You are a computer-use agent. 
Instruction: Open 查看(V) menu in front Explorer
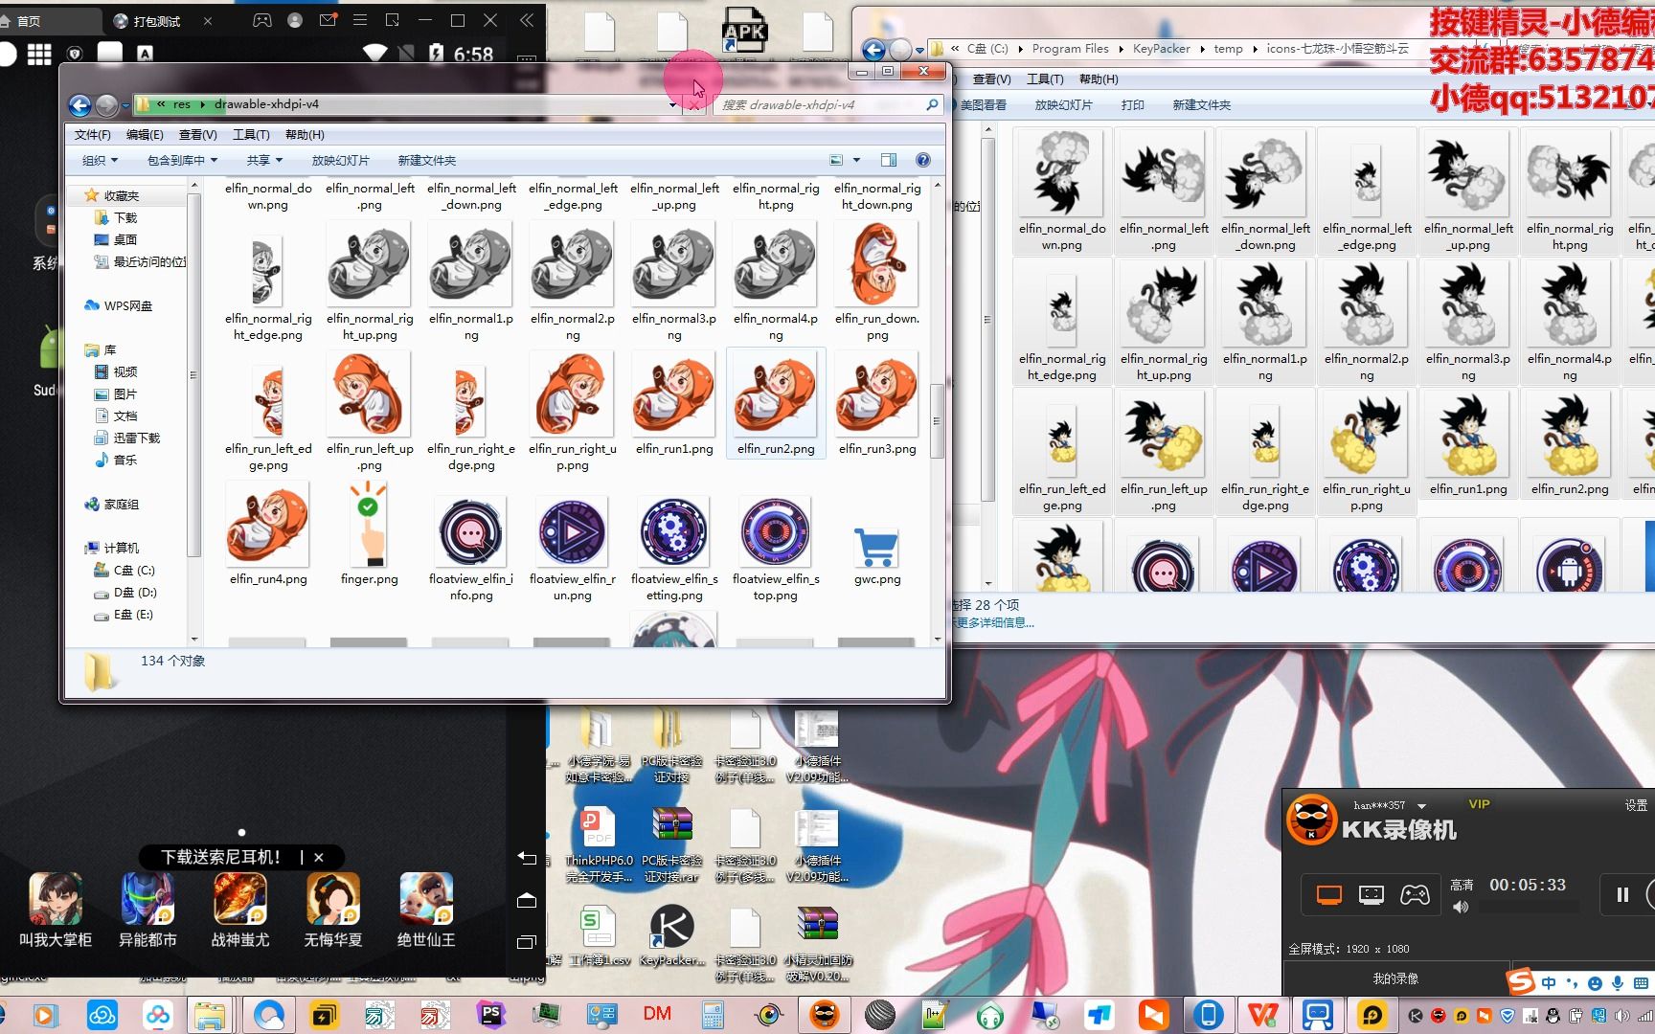(x=197, y=135)
